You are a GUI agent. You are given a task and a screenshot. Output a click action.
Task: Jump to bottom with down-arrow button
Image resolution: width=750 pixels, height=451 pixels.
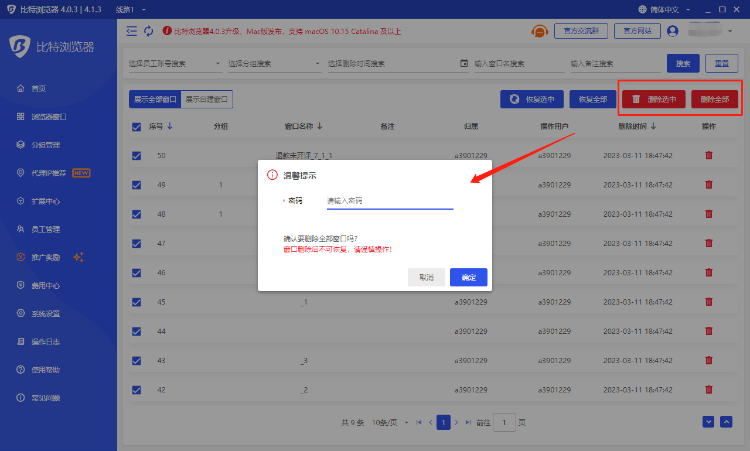click(708, 422)
